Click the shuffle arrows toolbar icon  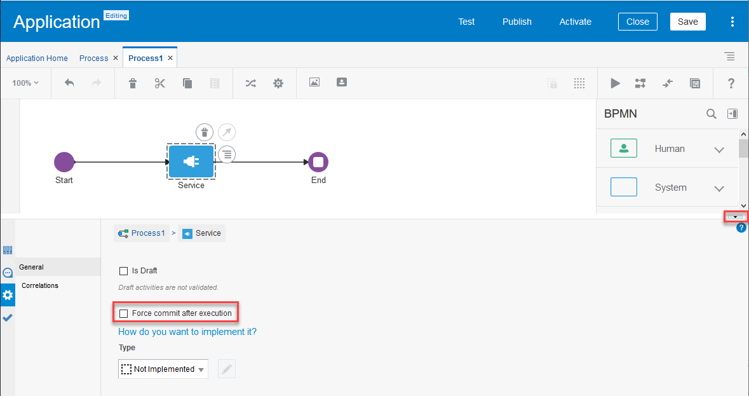pyautogui.click(x=251, y=83)
